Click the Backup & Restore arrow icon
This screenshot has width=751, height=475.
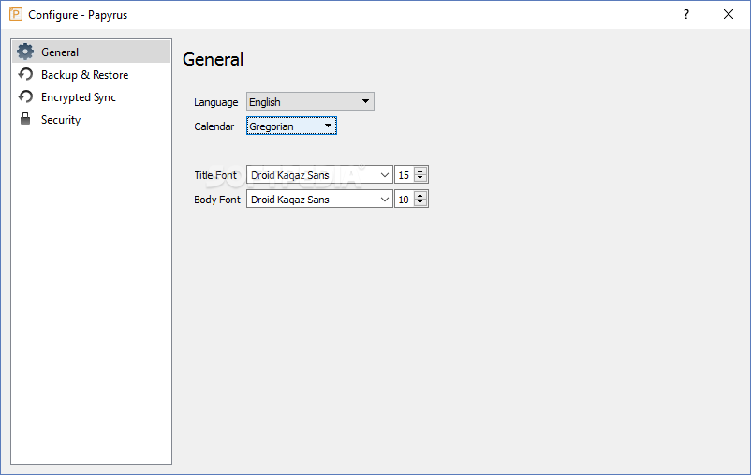click(25, 74)
